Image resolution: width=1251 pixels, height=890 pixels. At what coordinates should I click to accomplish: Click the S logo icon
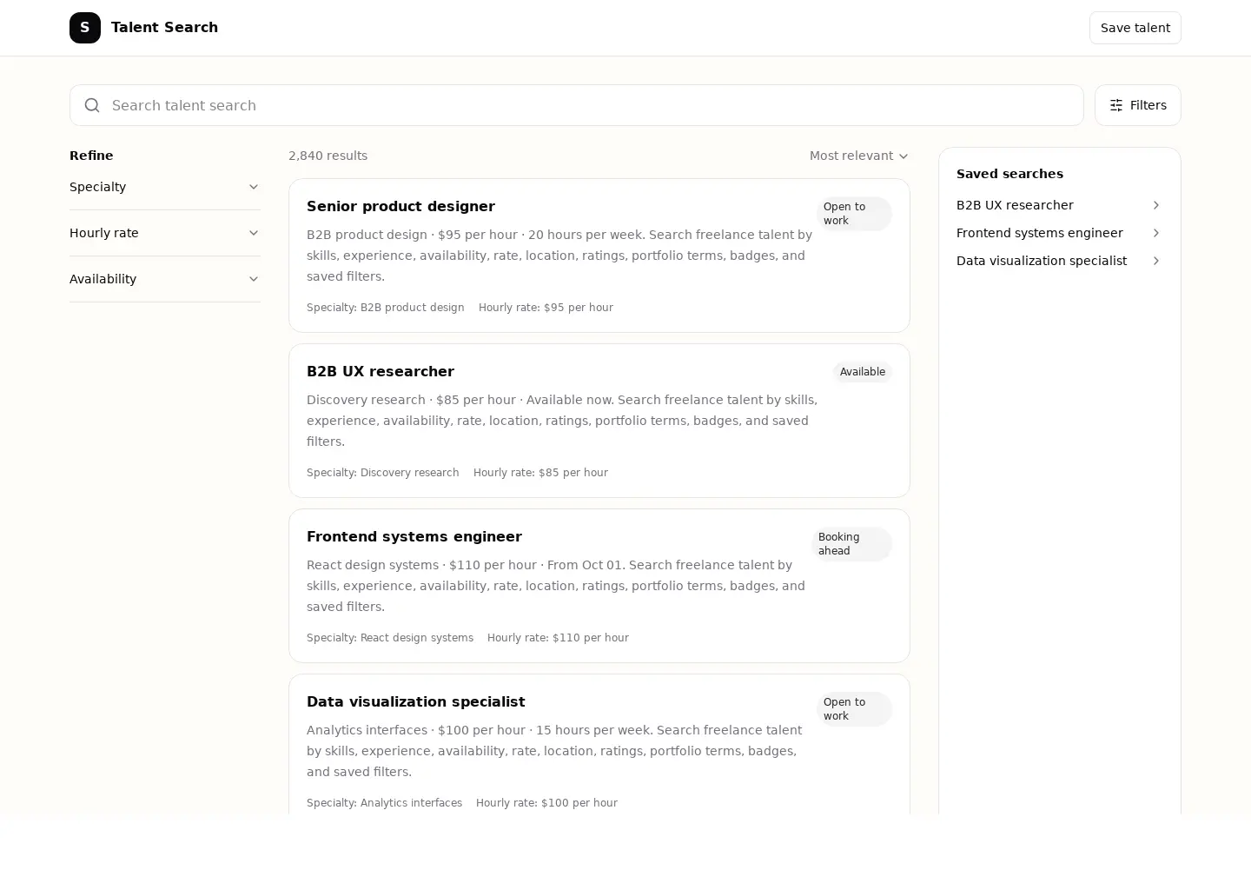point(85,28)
